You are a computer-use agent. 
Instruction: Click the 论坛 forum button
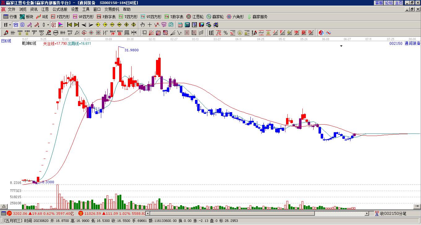click(x=389, y=3)
